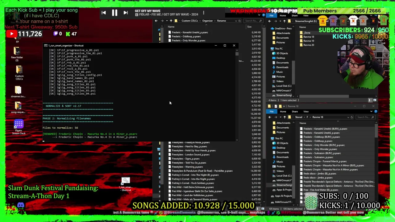Switch StreamerSonglist window to details view
This screenshot has height=222, width=395.
[370, 100]
